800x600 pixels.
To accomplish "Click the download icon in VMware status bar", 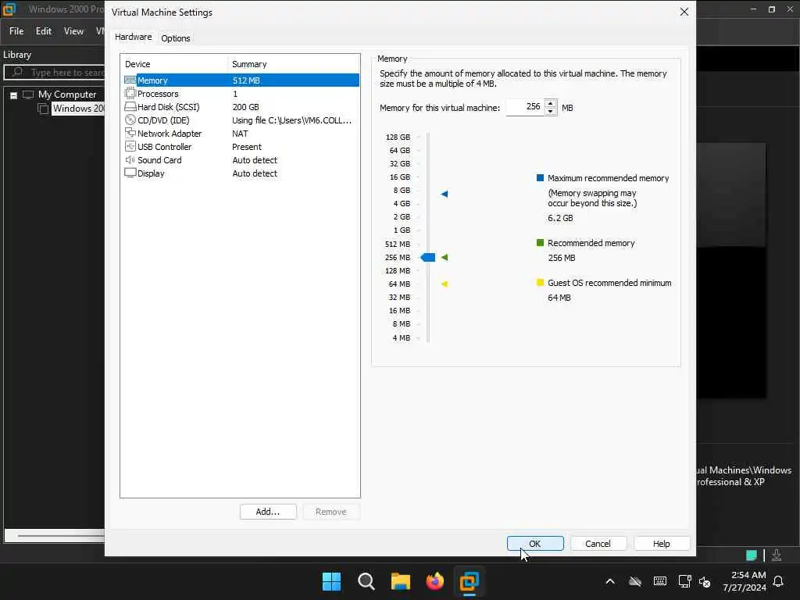I will [x=776, y=555].
